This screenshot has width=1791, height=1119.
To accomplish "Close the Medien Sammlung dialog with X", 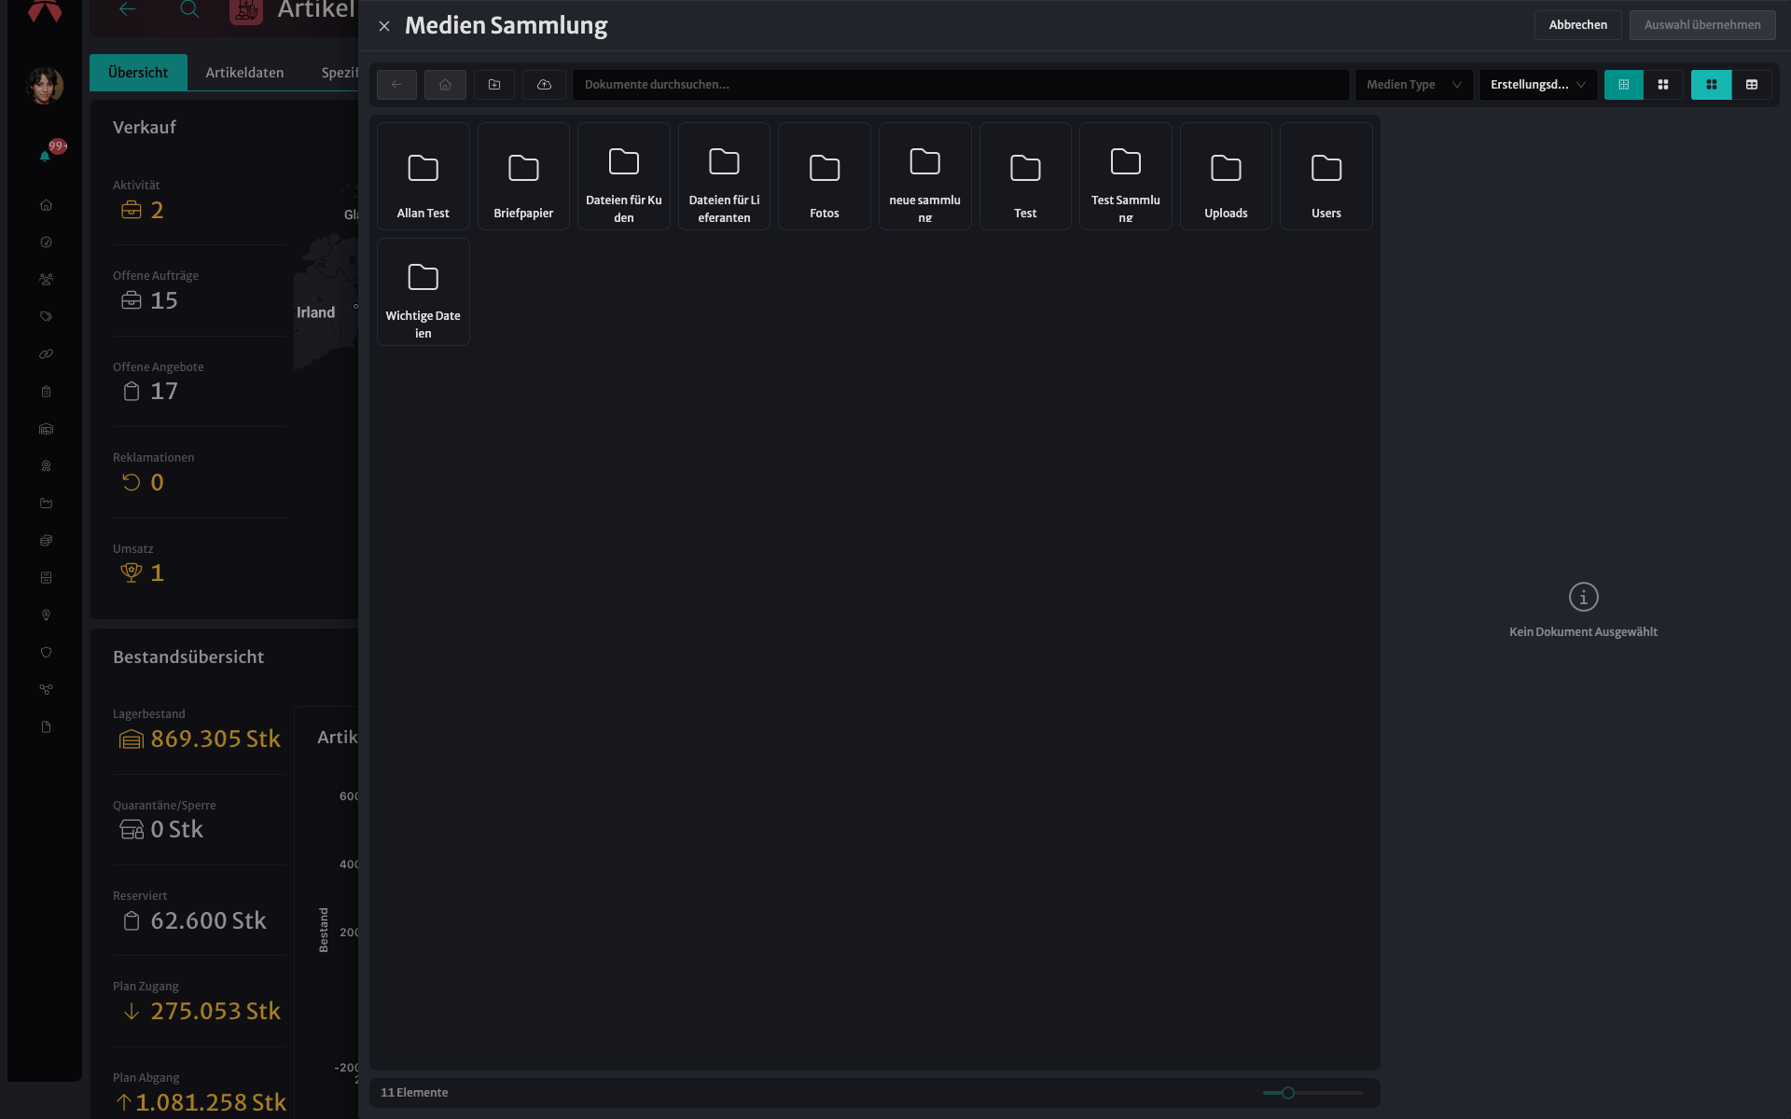I will tap(384, 26).
